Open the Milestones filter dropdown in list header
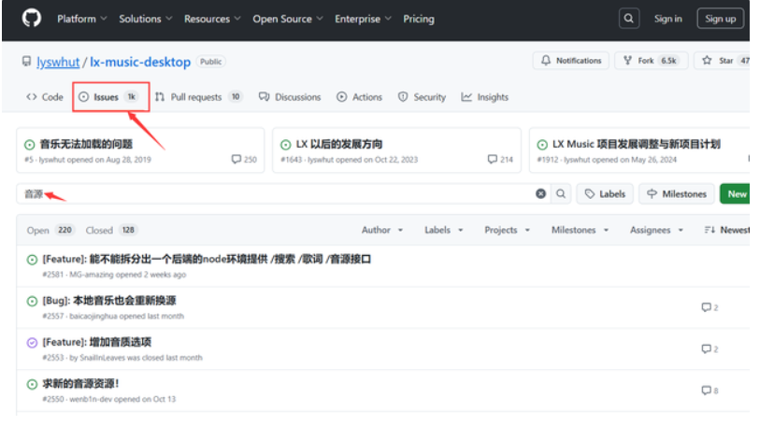Screen dimensions: 774x440 (580, 230)
